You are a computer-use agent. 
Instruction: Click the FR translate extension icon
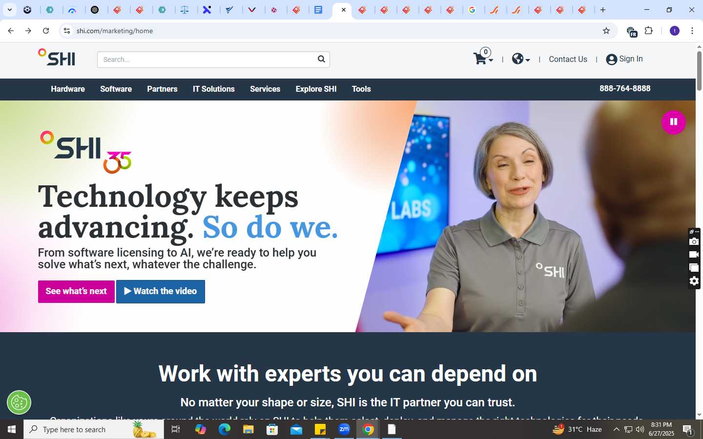pyautogui.click(x=631, y=32)
